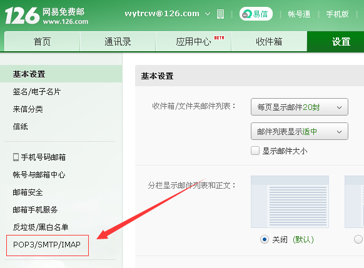Click the phone icon next to 手机号码邮箱
Screen dimensions: 364x268
[16, 157]
